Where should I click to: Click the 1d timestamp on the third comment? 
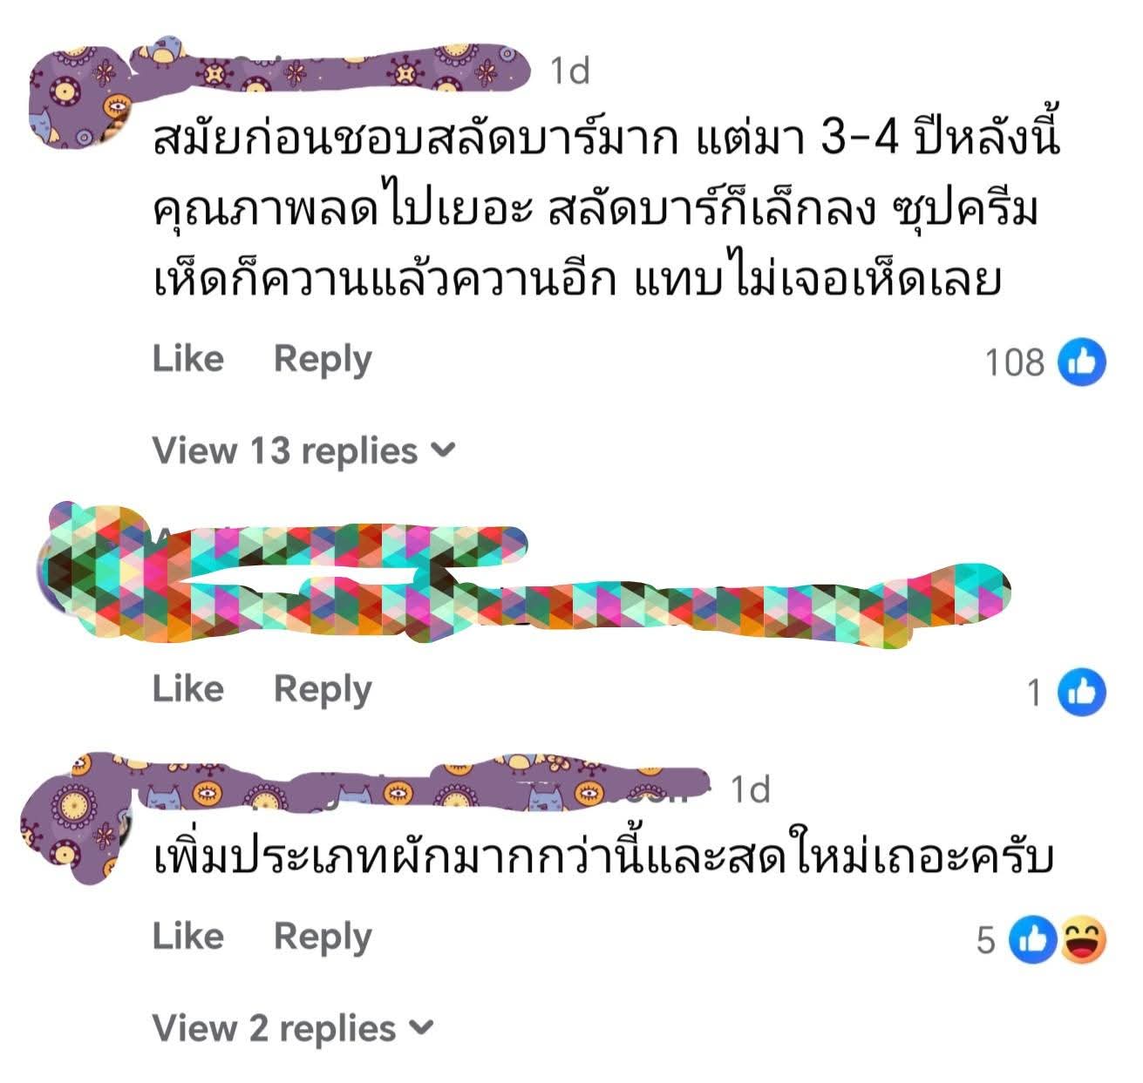[x=750, y=789]
